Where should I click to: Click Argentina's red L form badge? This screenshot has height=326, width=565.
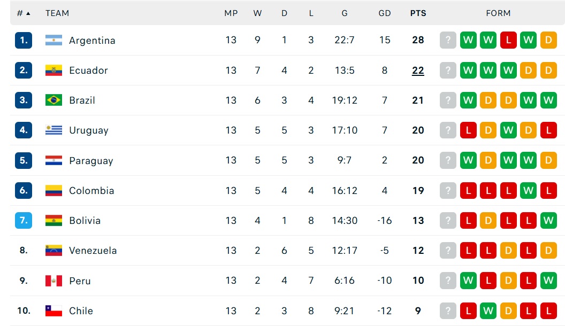(508, 40)
